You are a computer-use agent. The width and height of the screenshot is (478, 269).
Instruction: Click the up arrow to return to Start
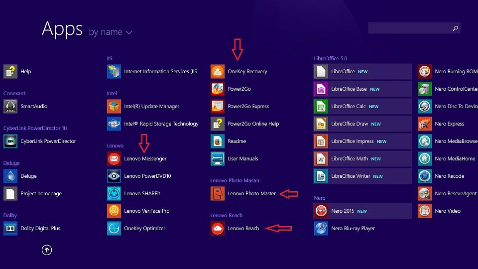pyautogui.click(x=47, y=250)
